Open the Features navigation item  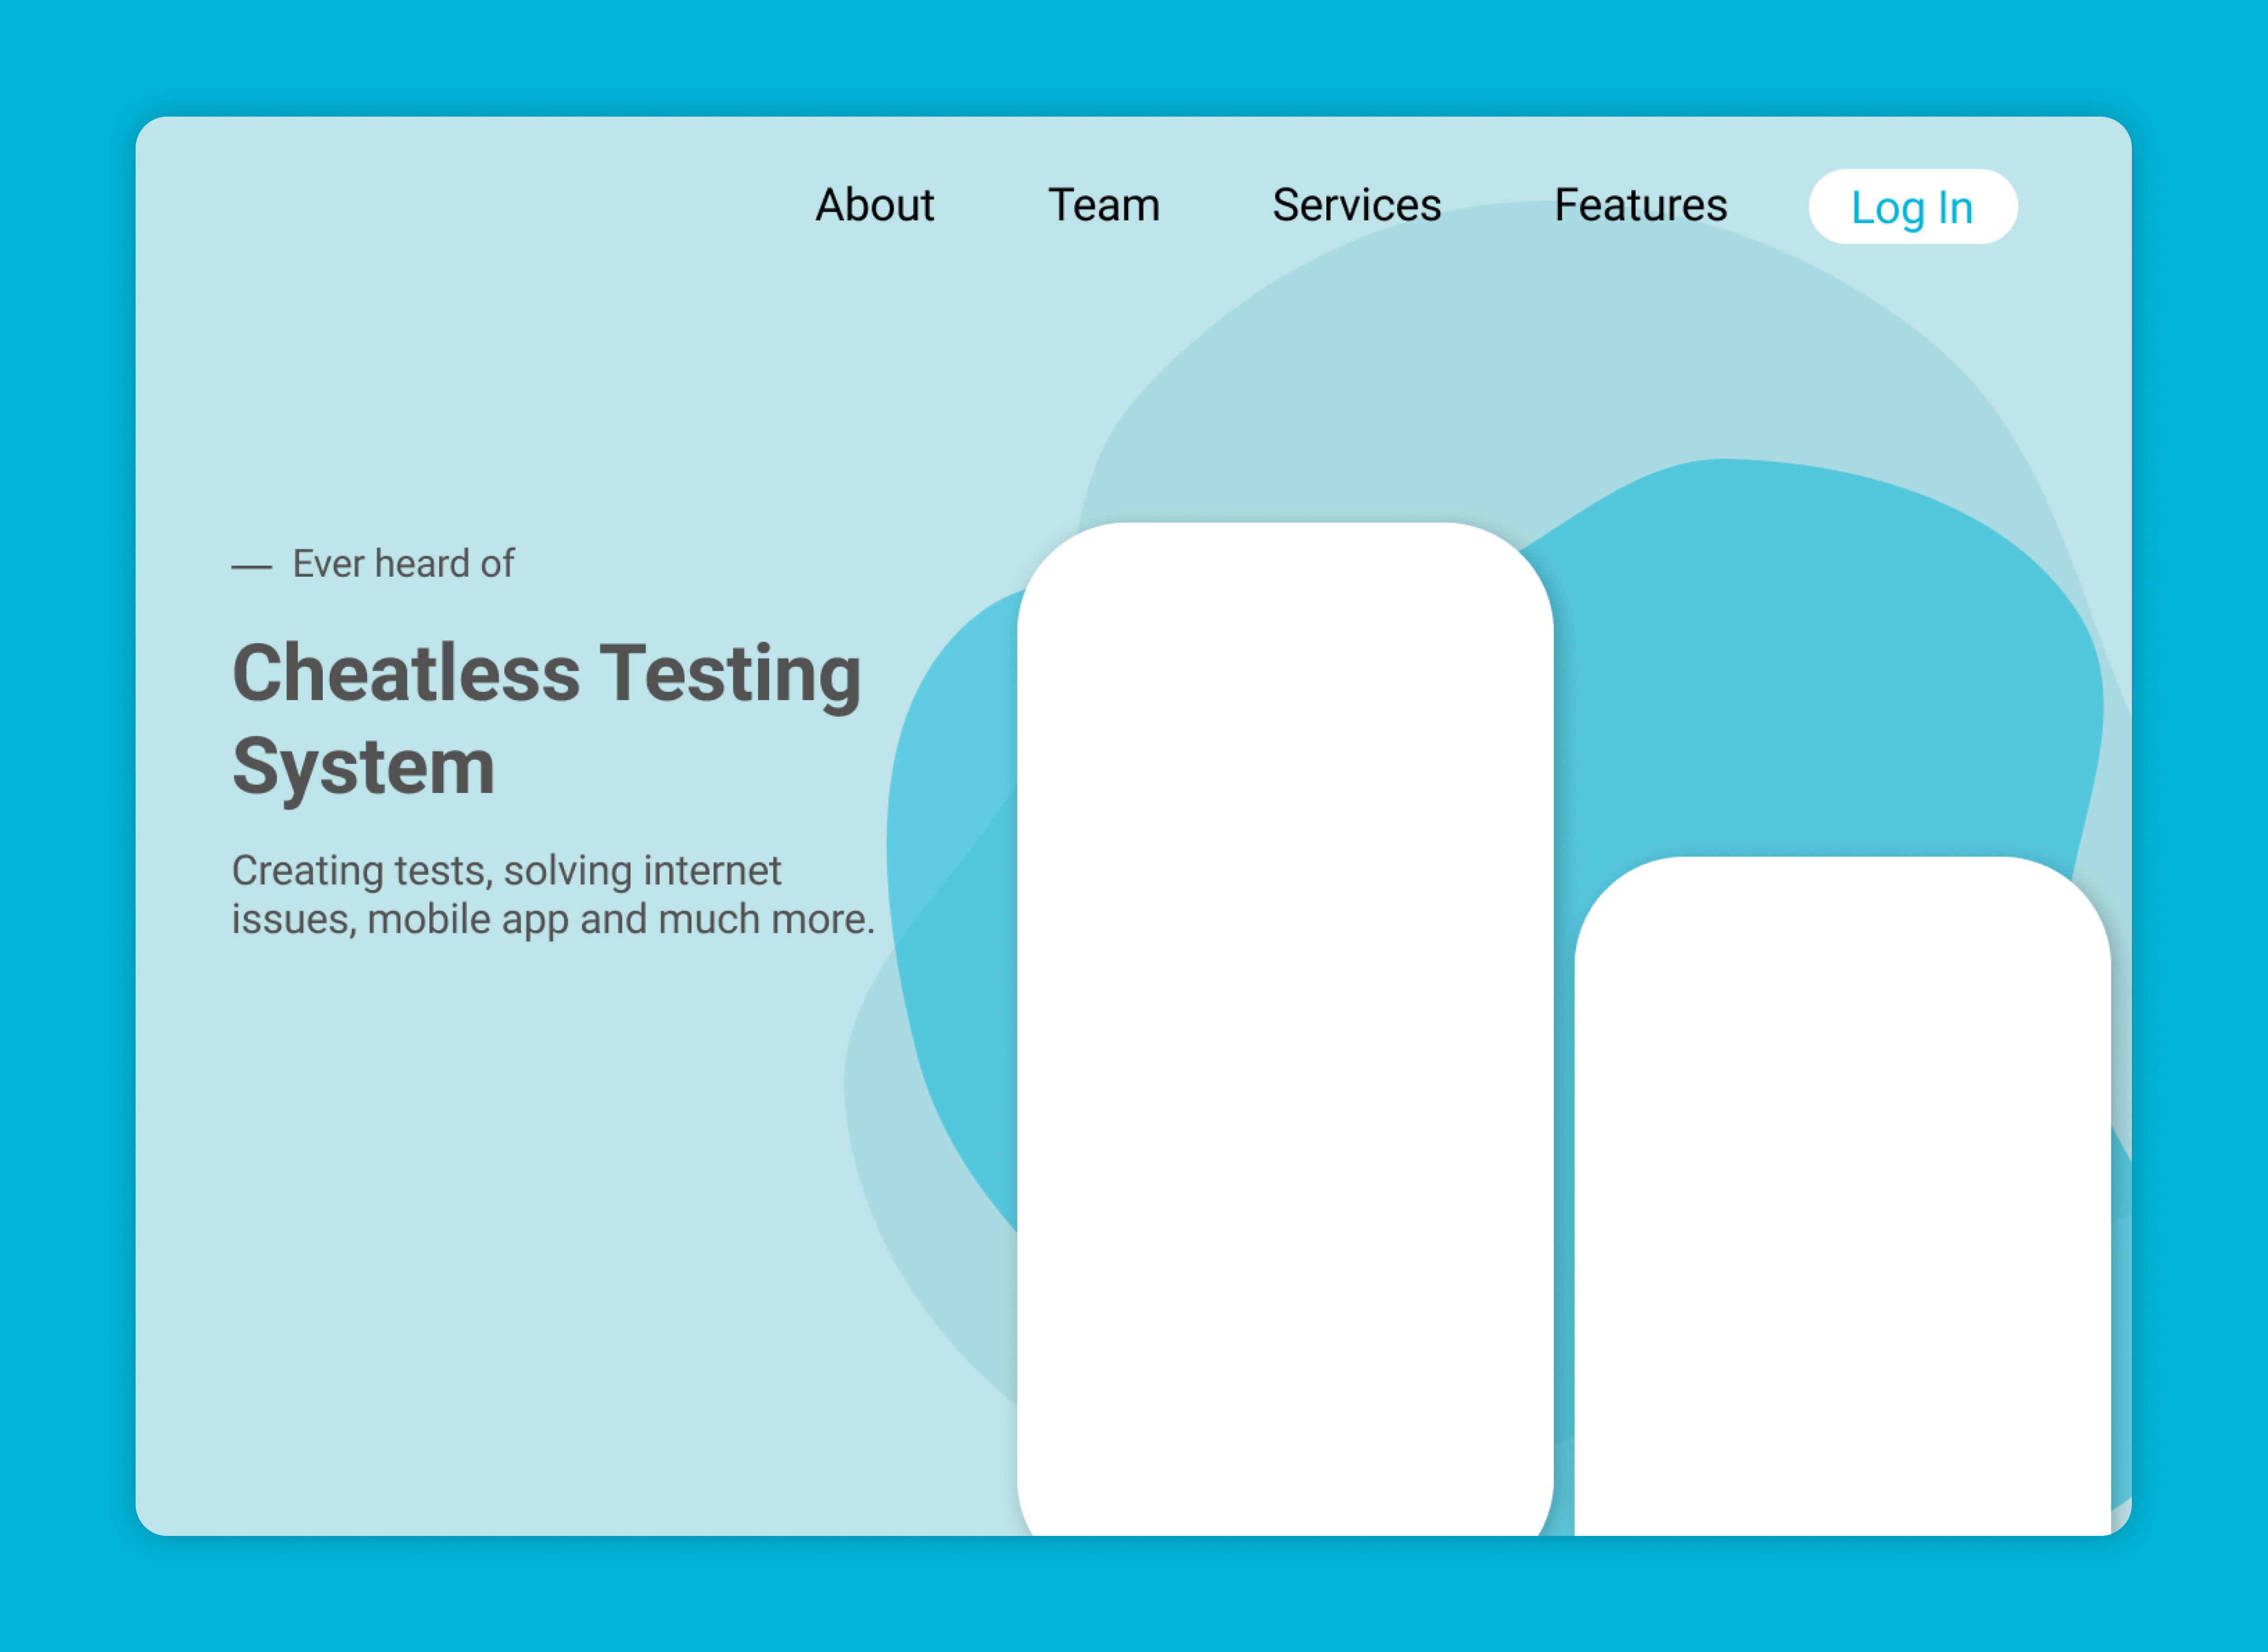(x=1640, y=205)
